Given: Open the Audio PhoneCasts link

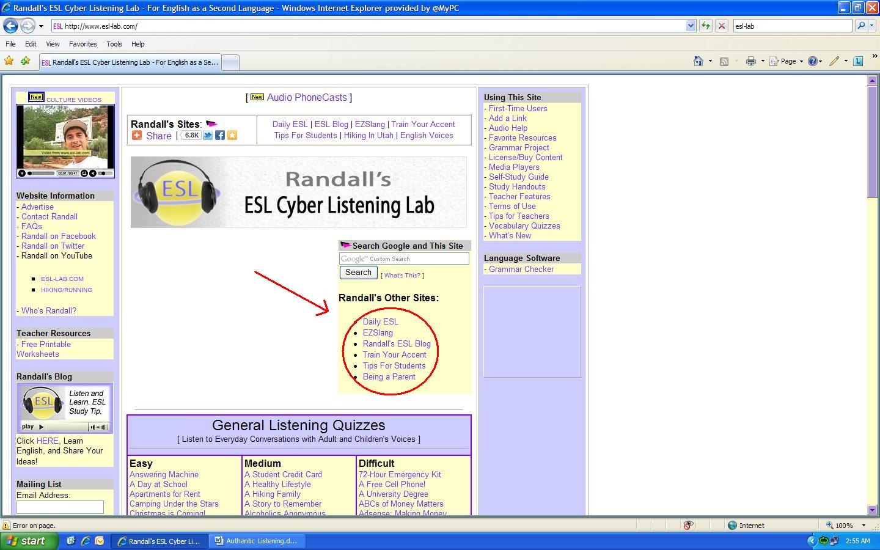Looking at the screenshot, I should coord(307,98).
